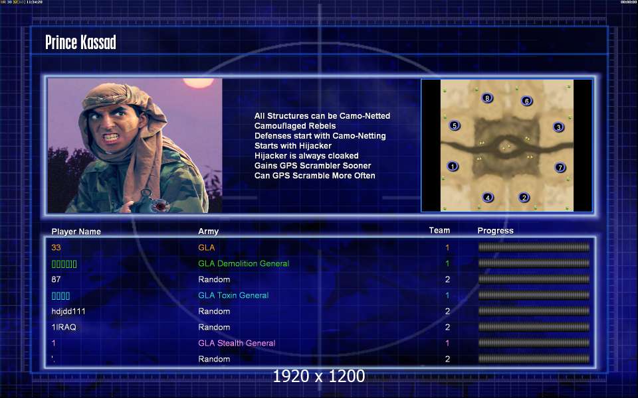Image resolution: width=638 pixels, height=398 pixels.
Task: Click team number in GLA Demolition General row
Action: tap(447, 263)
